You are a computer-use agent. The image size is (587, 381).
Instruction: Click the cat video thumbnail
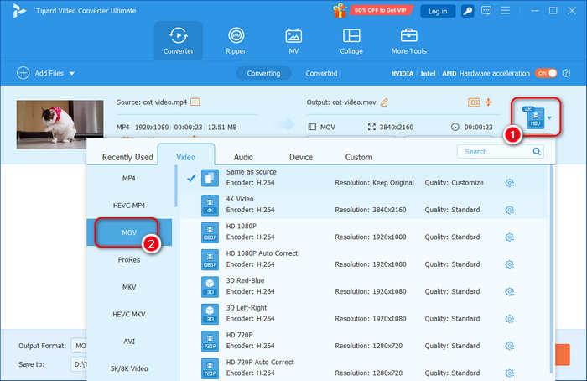click(60, 124)
